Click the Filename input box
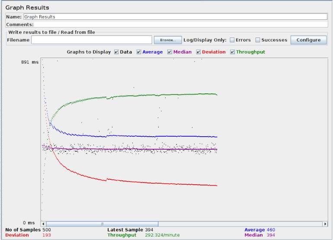The image size is (333, 240). click(92, 40)
